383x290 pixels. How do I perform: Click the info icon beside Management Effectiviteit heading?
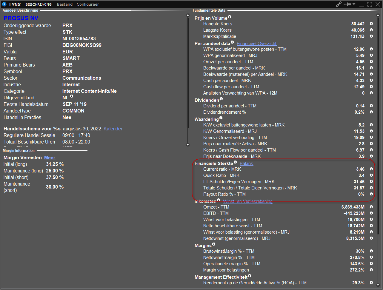click(x=250, y=276)
